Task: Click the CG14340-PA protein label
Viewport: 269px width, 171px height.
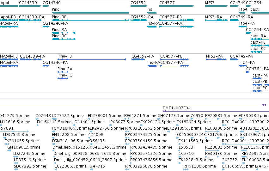Action: [55, 63]
